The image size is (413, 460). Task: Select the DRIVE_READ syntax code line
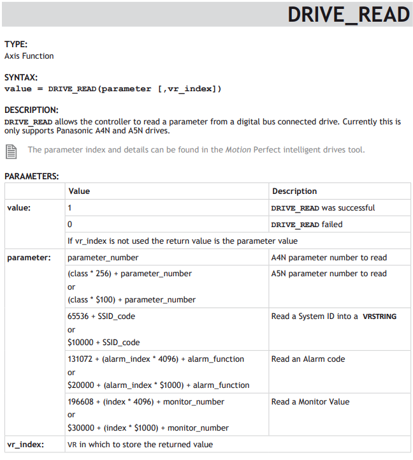[113, 89]
